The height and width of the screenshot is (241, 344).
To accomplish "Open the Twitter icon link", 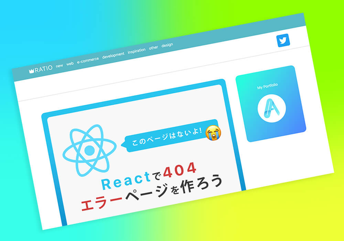I will 283,40.
